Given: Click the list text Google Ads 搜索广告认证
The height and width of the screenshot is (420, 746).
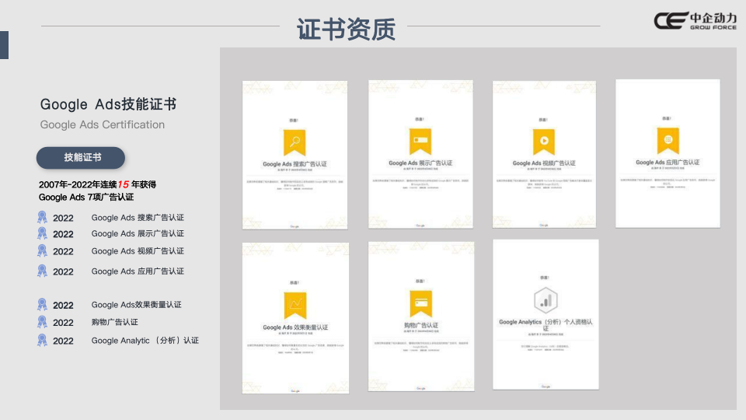Looking at the screenshot, I should [138, 218].
